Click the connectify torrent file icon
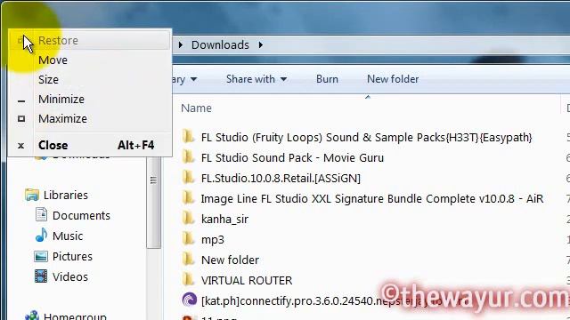This screenshot has width=570, height=320. click(189, 300)
